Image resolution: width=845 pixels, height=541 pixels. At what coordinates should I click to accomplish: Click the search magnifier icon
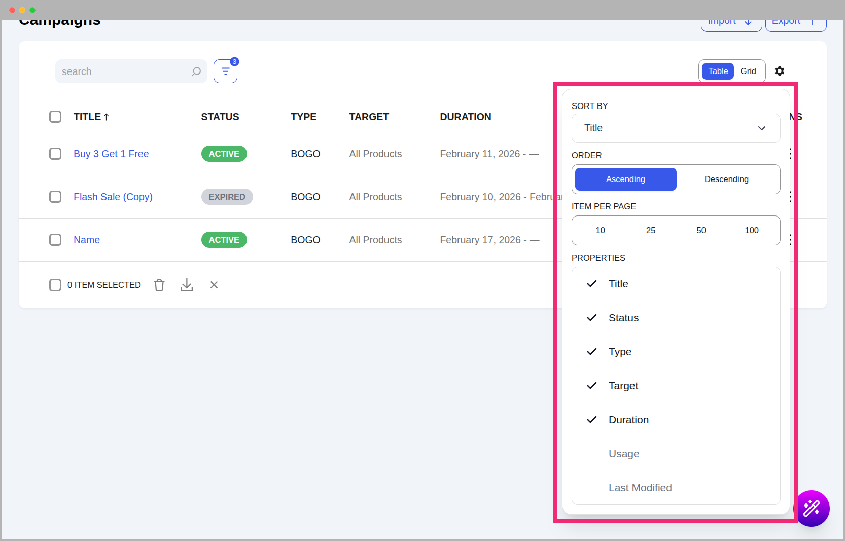tap(196, 71)
